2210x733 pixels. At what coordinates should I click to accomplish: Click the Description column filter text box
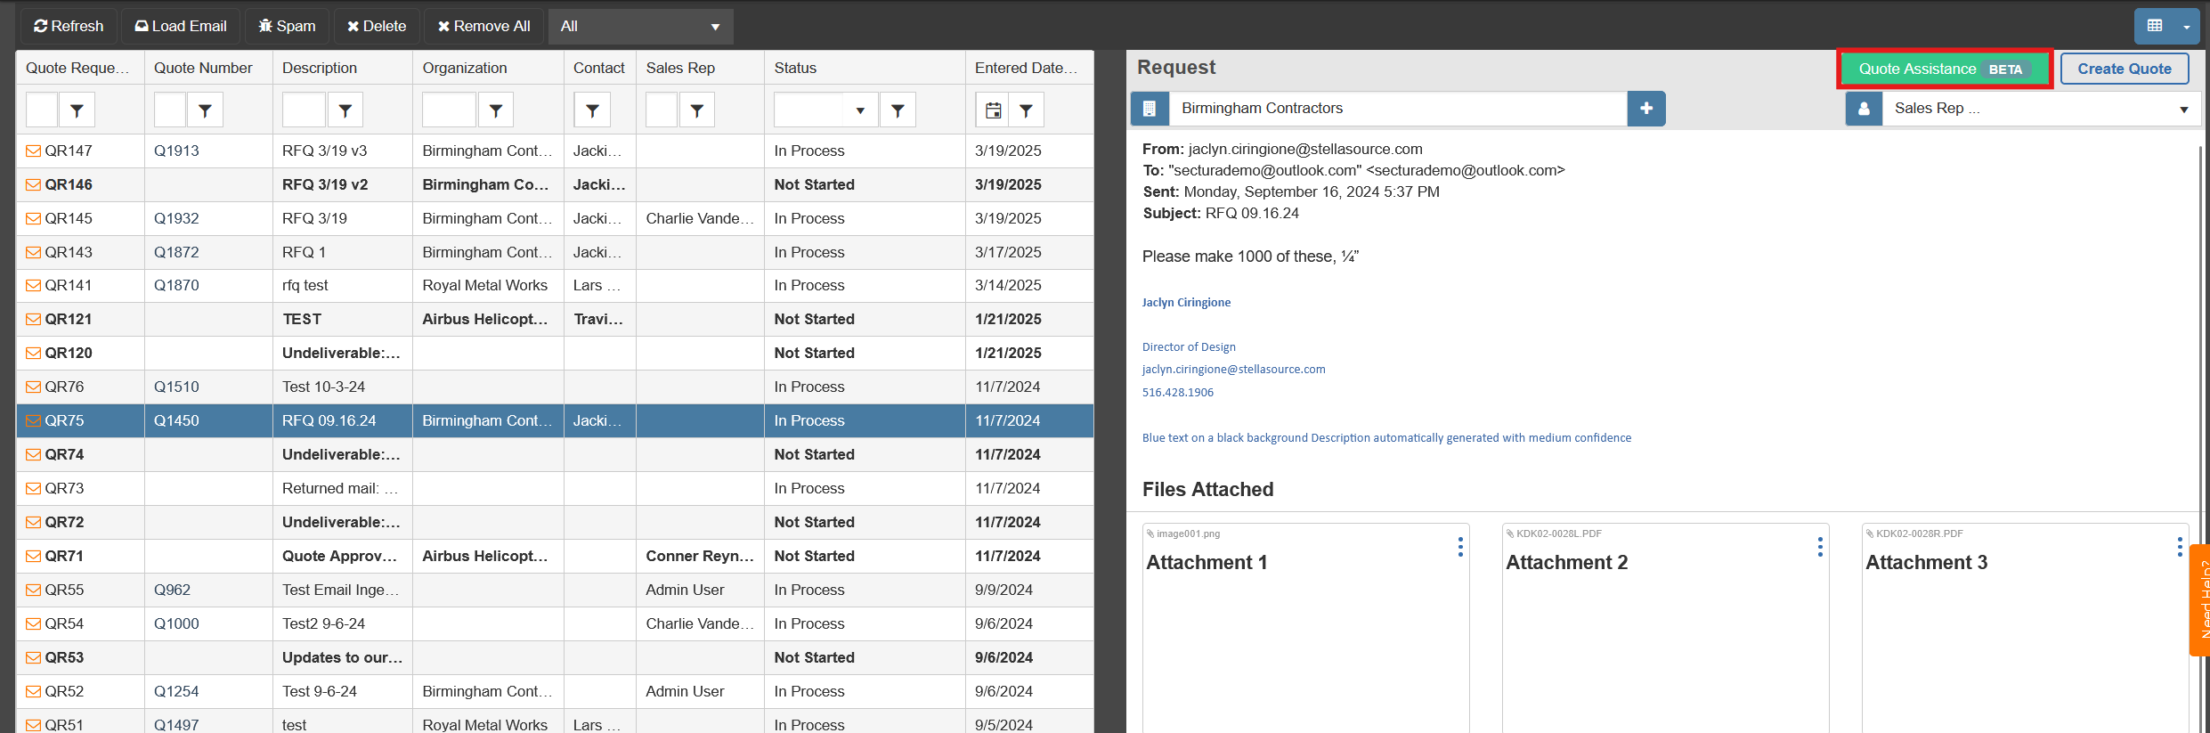pyautogui.click(x=304, y=110)
